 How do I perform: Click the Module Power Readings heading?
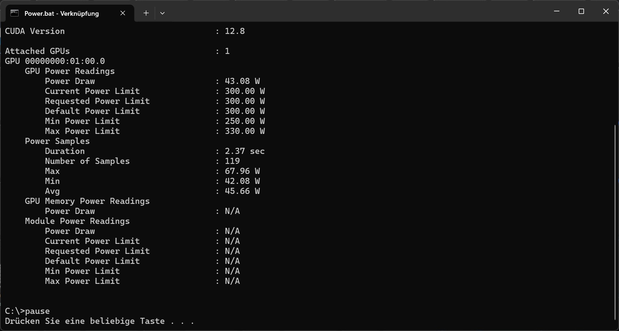coord(77,221)
